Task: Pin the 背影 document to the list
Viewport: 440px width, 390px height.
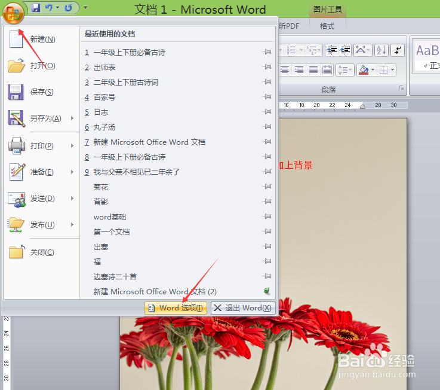Action: pyautogui.click(x=267, y=202)
